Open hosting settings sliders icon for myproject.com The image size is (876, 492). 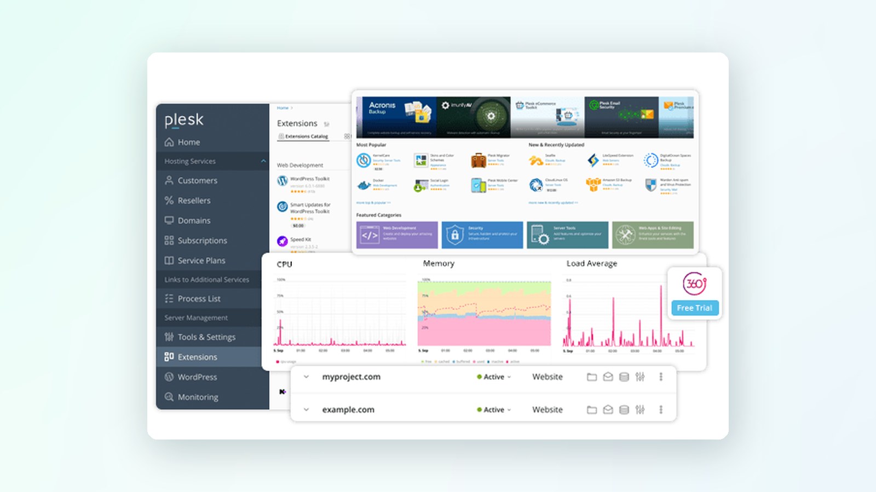(x=640, y=377)
